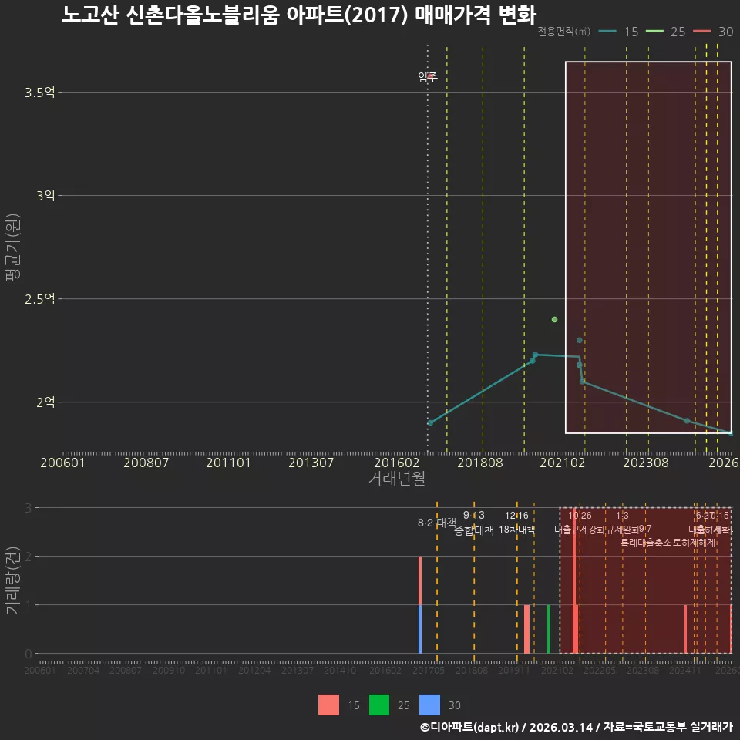Image resolution: width=740 pixels, height=740 pixels.
Task: Select the teal peak data point near 2.23억
Action: [x=535, y=355]
